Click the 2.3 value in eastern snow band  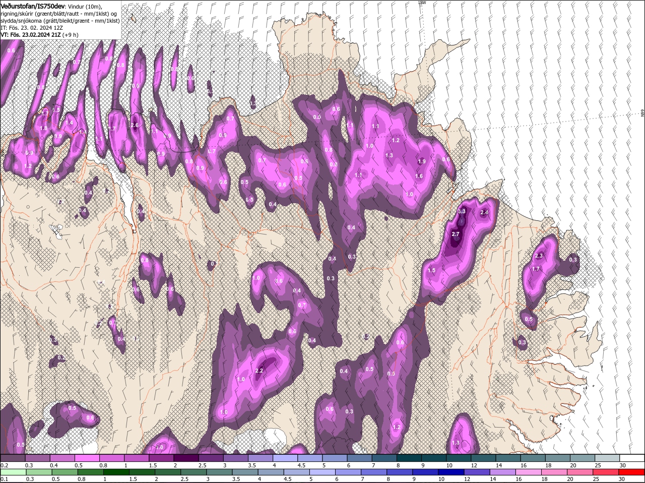click(x=539, y=256)
